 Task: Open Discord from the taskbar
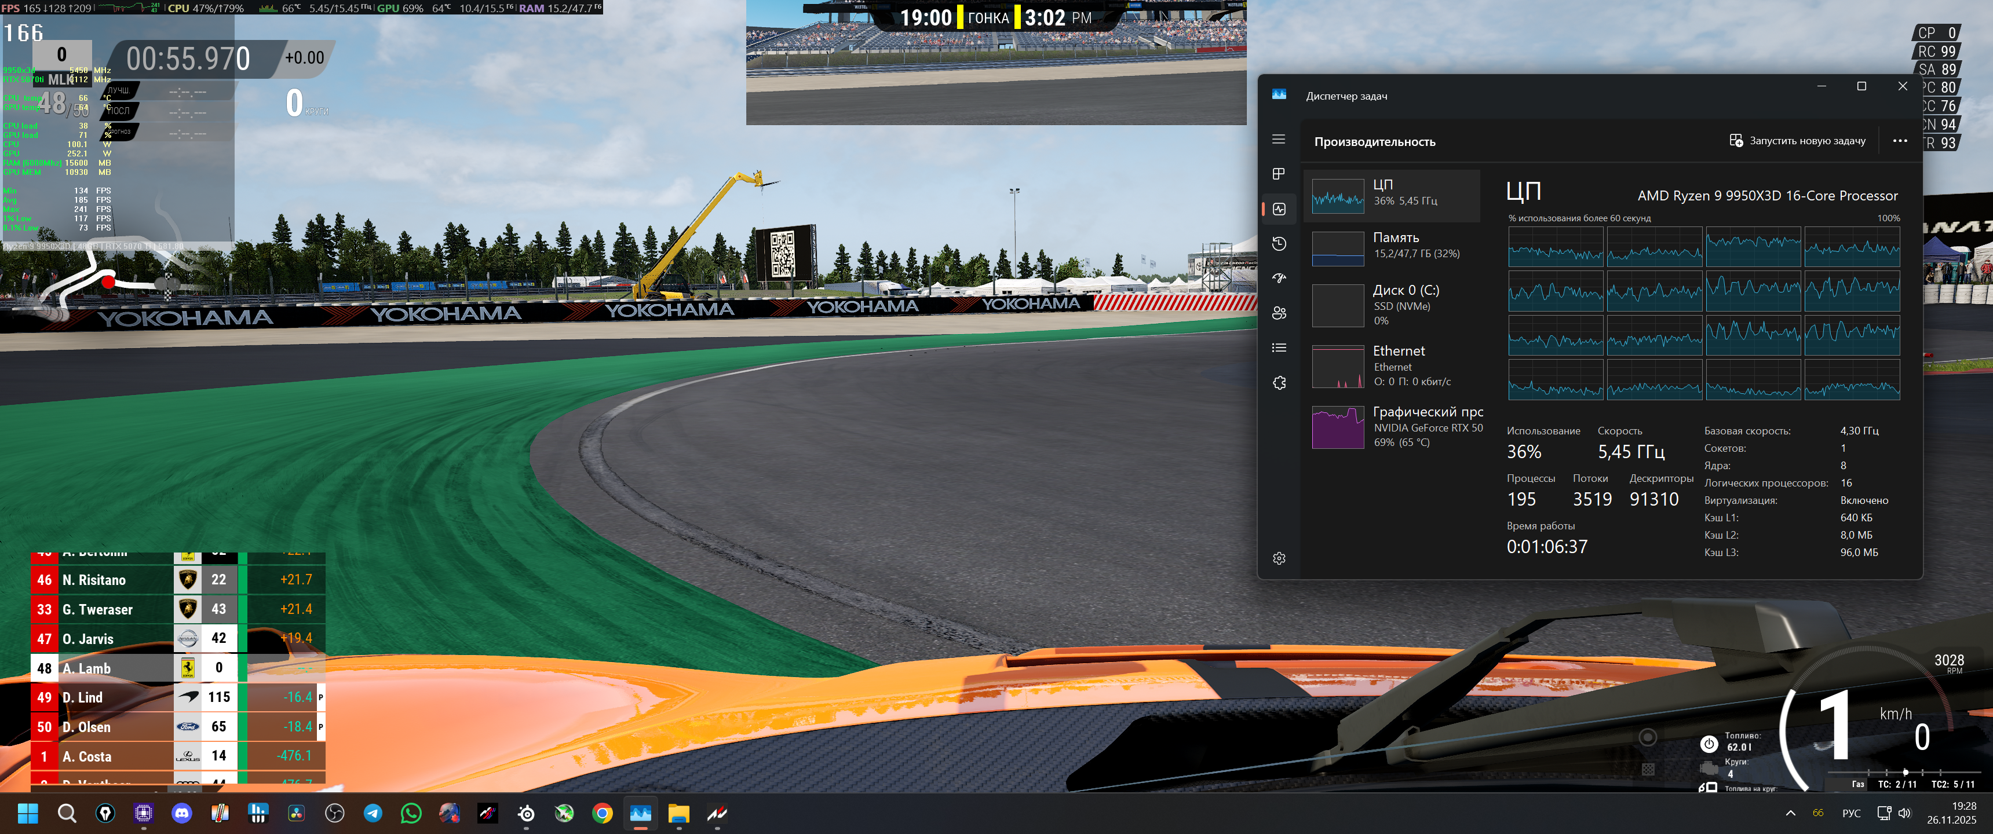(182, 813)
